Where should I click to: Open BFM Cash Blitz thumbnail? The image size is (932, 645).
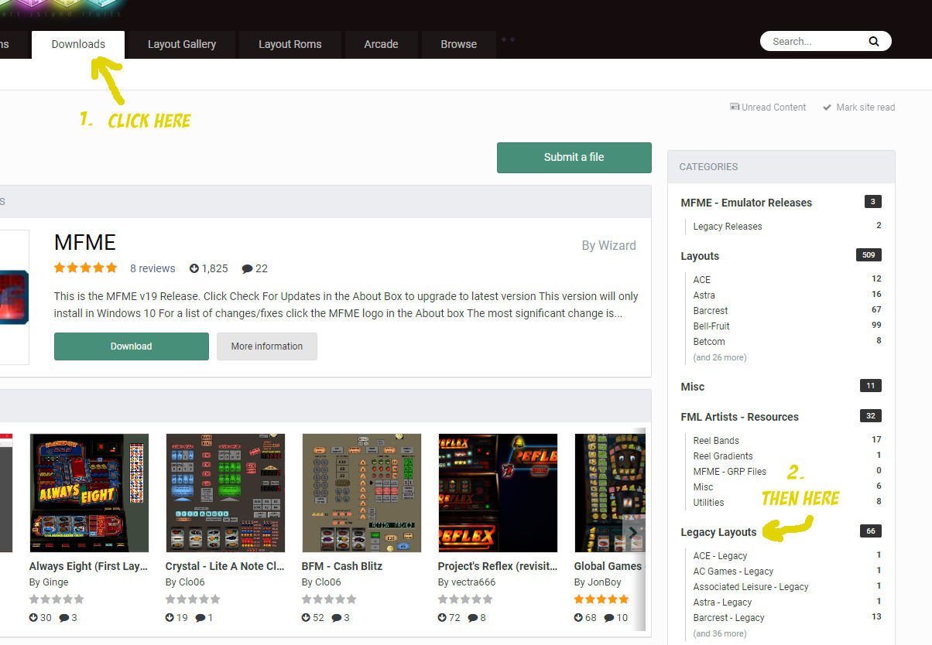tap(361, 493)
